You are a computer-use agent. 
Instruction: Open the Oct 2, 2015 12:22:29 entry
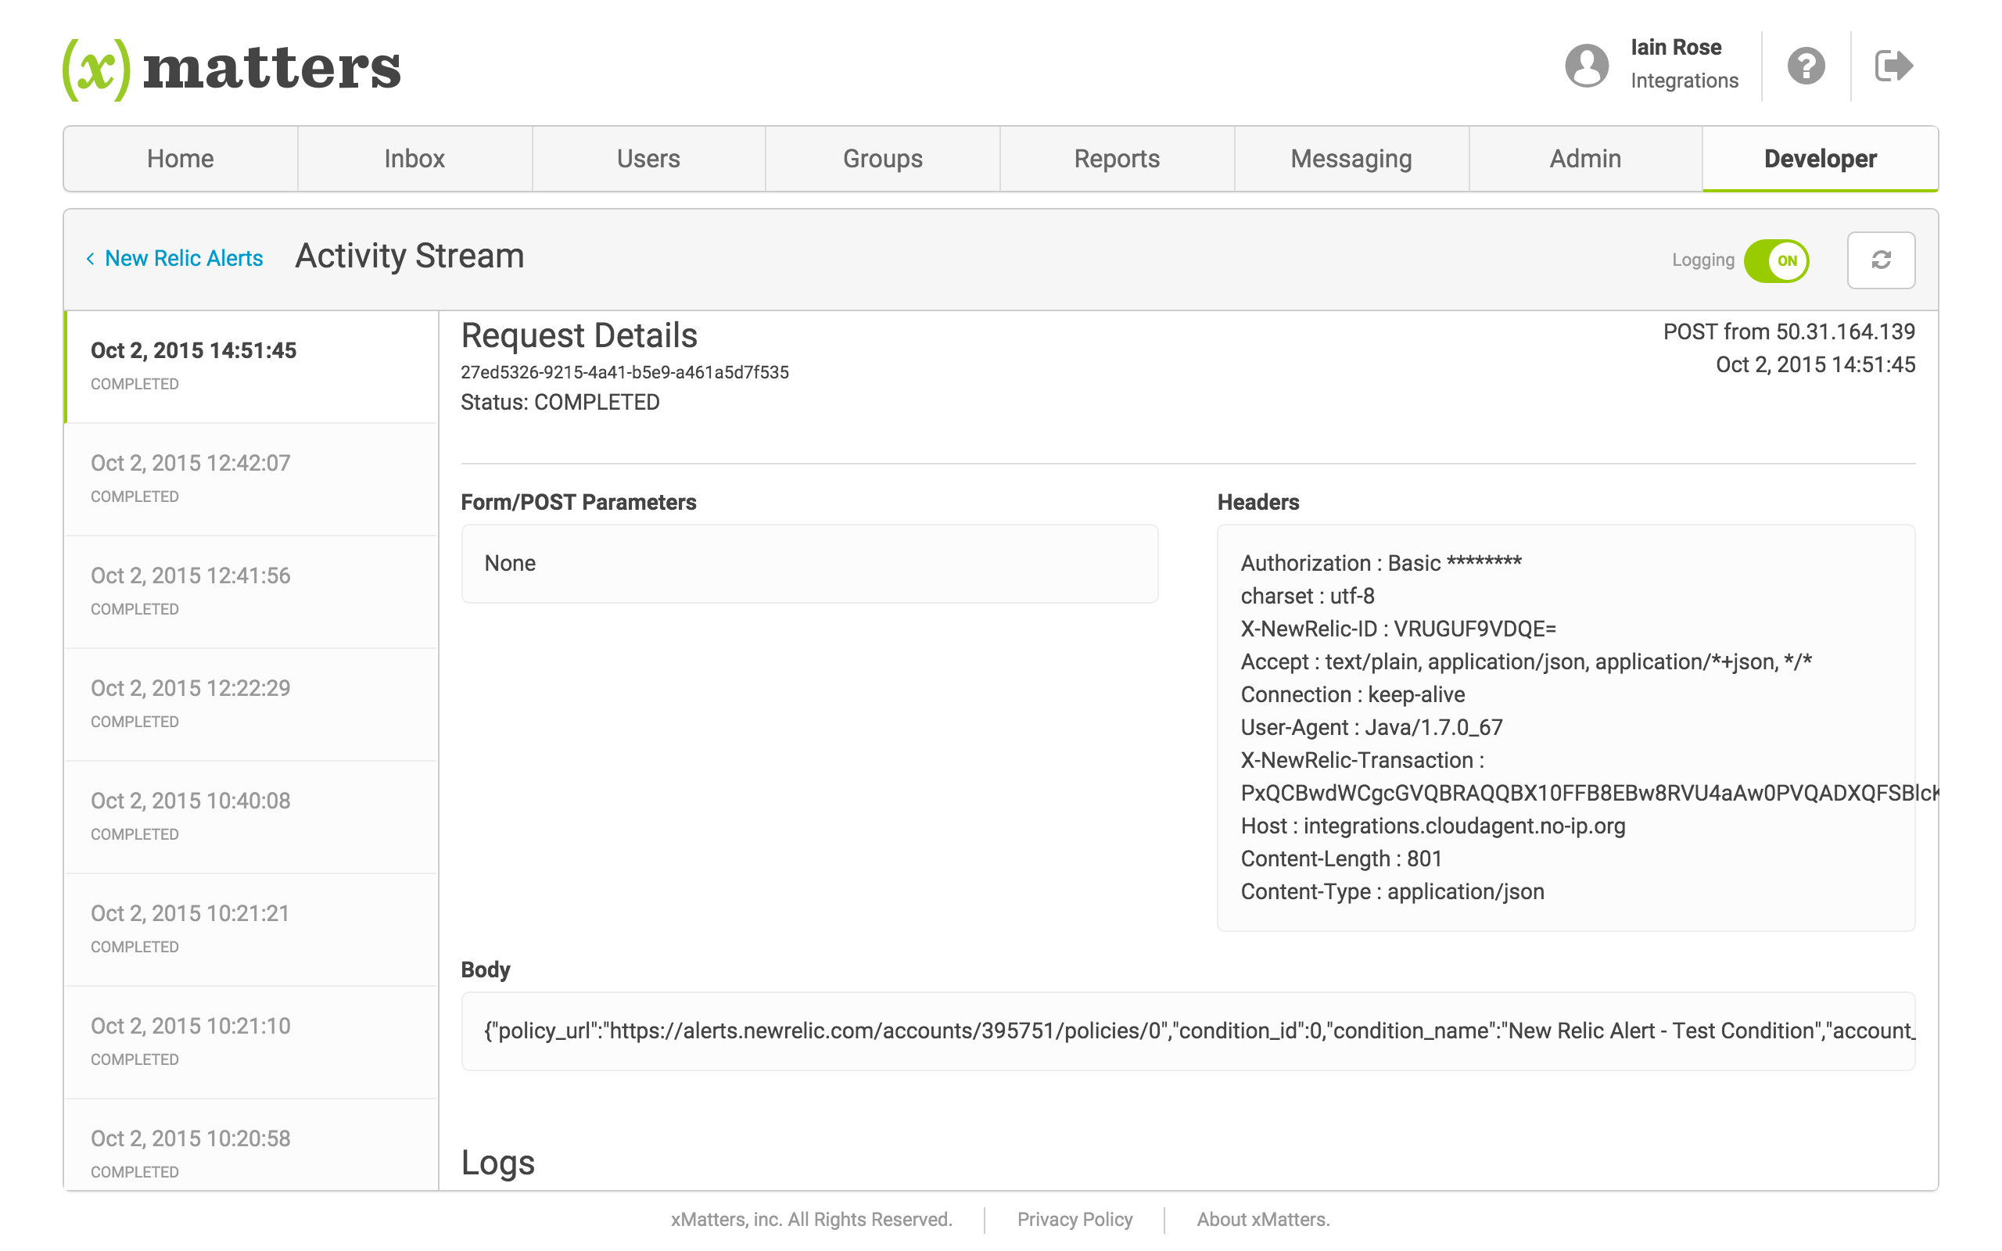coord(252,704)
